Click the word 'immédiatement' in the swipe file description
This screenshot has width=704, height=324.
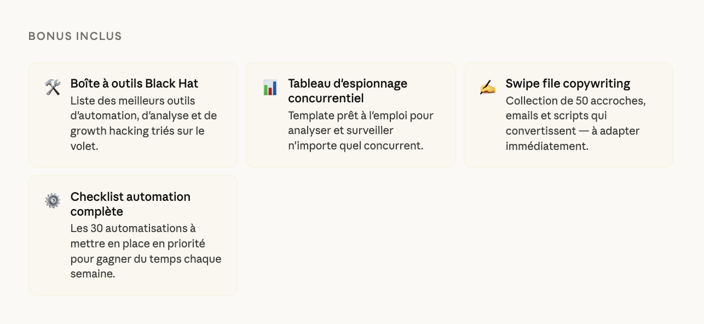point(546,147)
